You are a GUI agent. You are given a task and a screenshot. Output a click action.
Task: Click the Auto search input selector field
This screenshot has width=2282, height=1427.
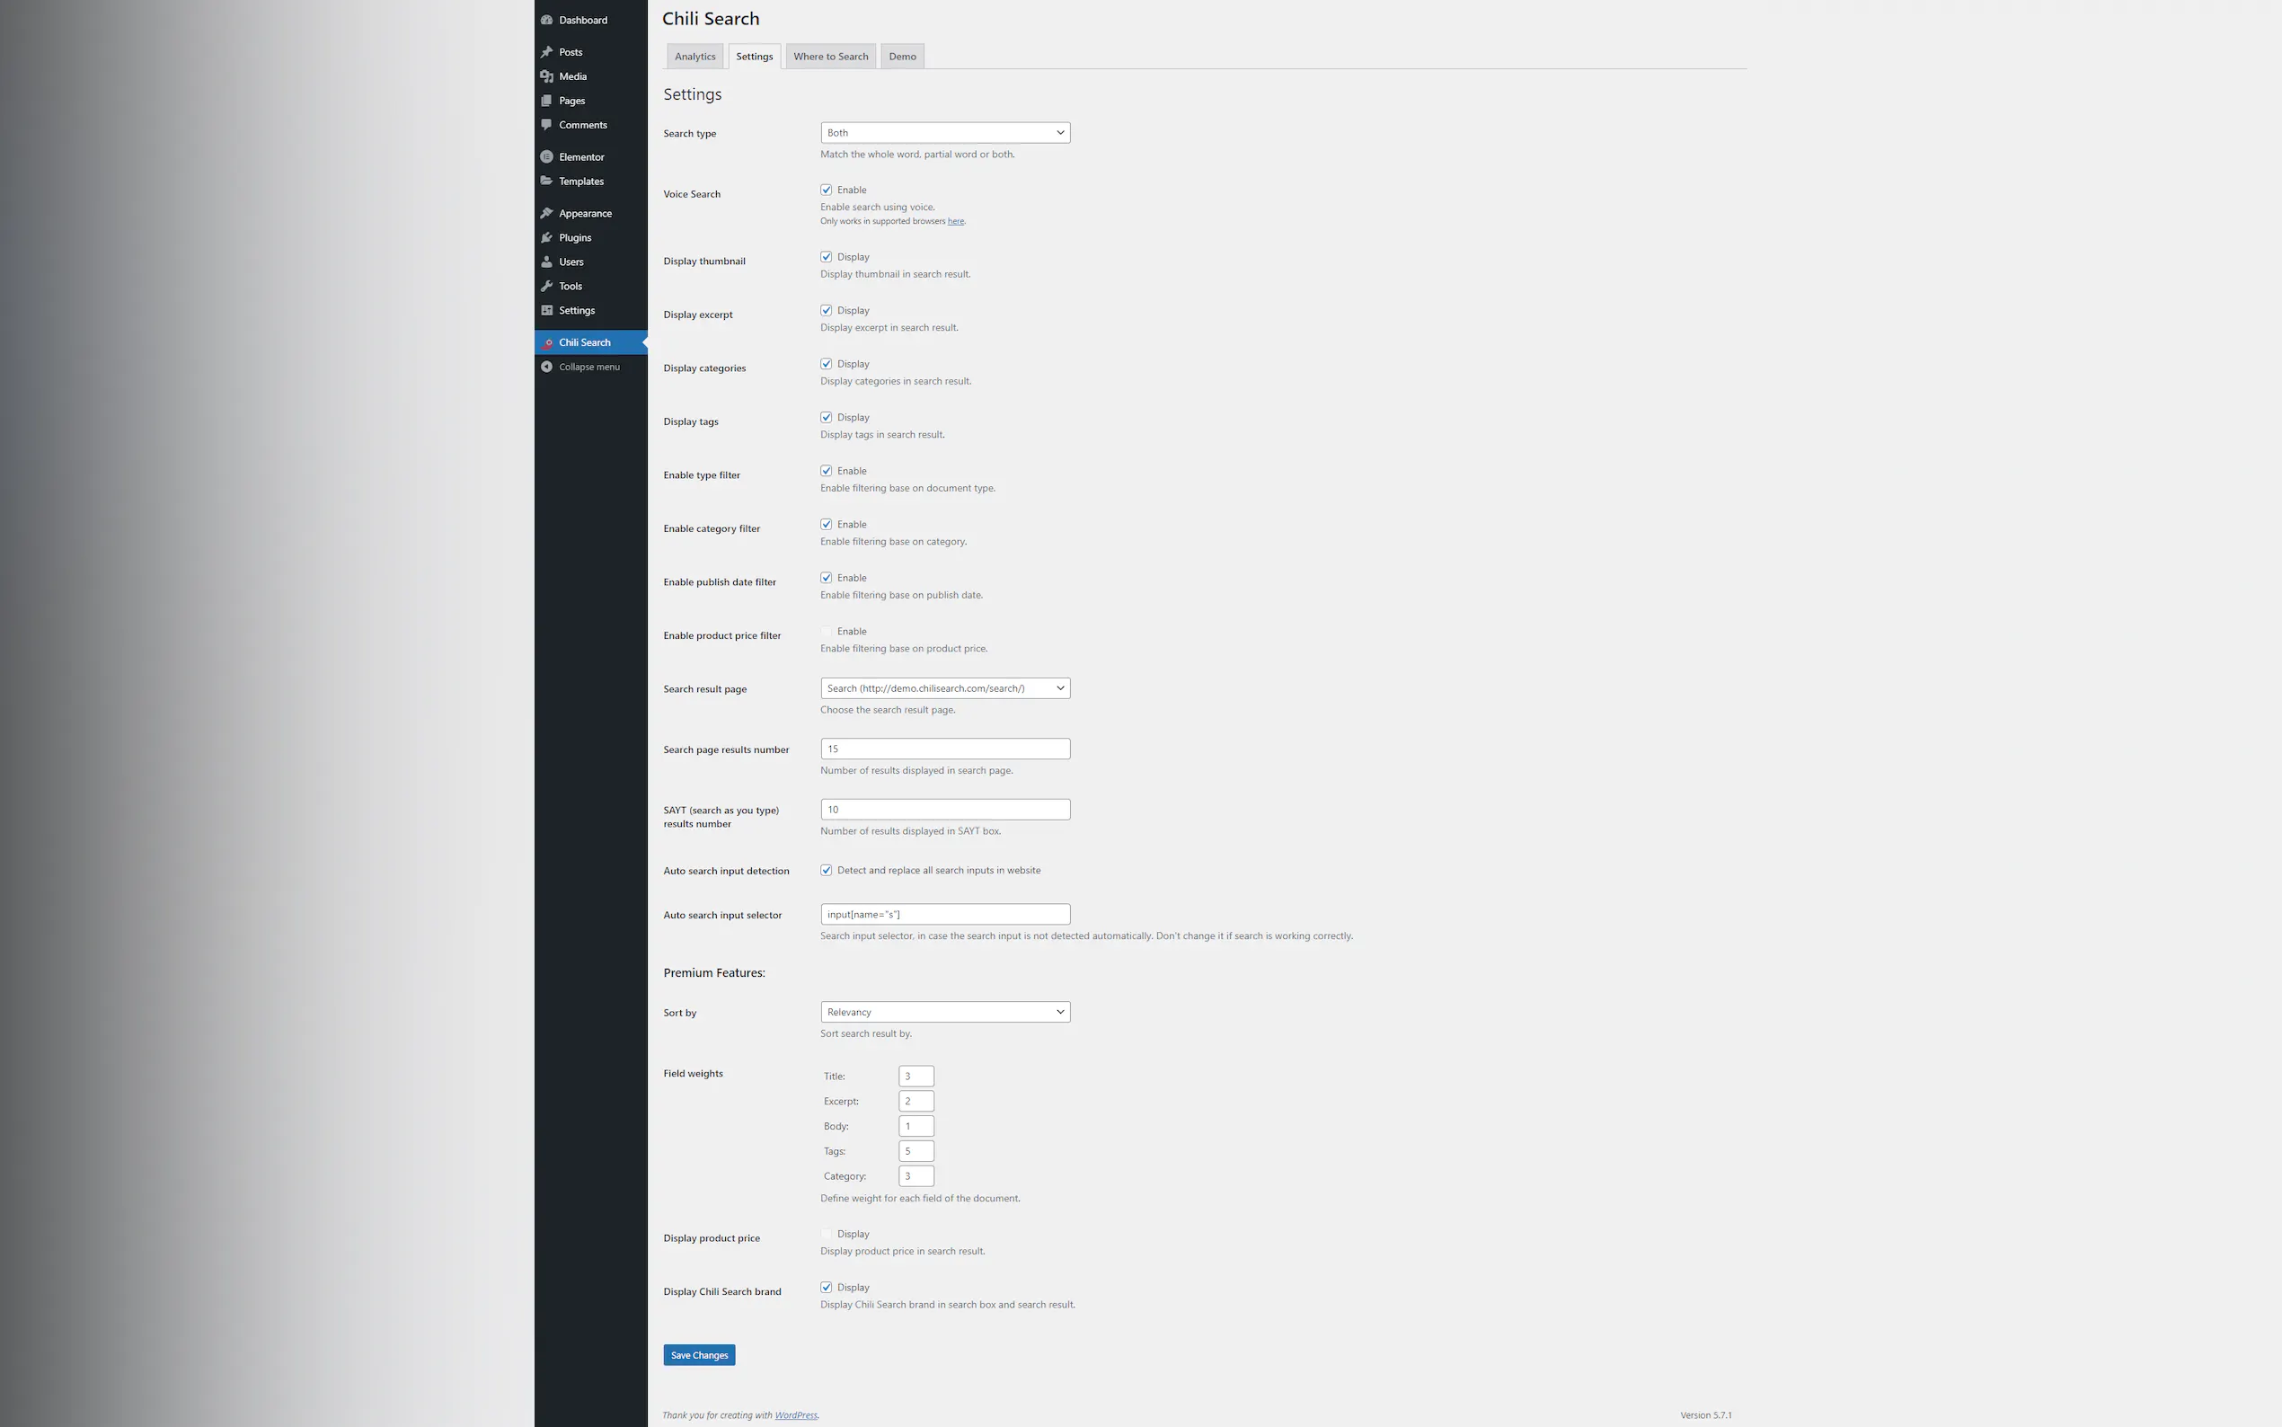click(944, 915)
